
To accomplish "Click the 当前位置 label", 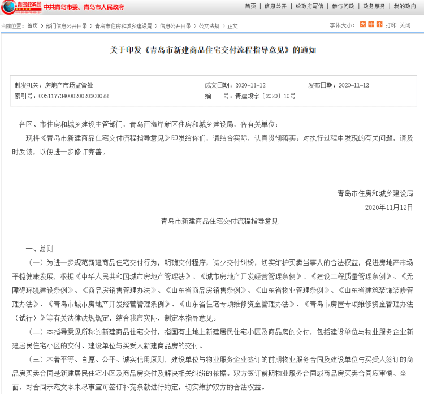I will 12,26.
